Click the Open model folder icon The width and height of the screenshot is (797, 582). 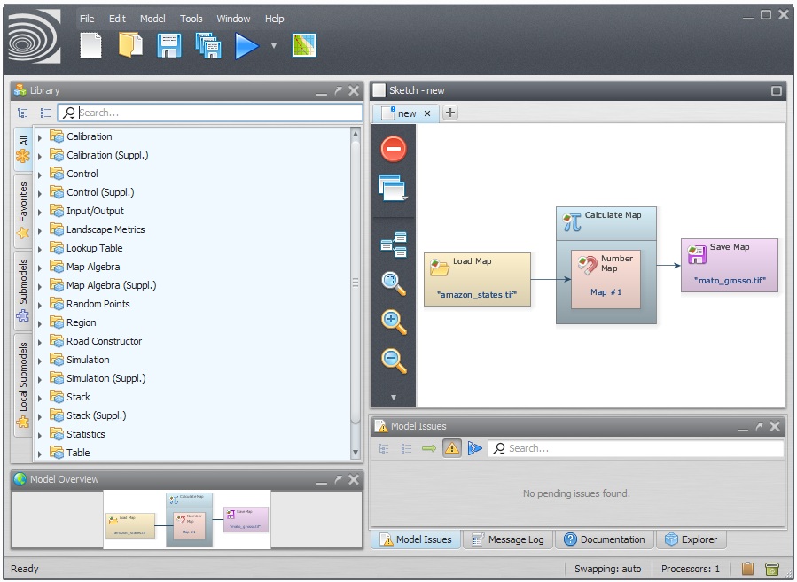point(130,45)
